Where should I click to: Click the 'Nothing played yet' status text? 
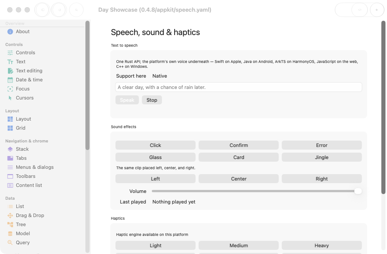click(174, 202)
